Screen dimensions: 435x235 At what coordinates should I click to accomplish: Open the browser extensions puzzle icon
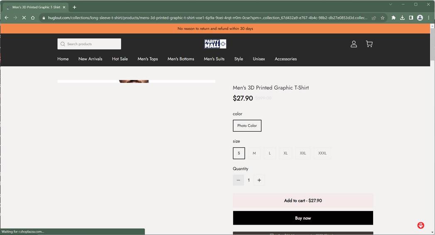tap(393, 18)
